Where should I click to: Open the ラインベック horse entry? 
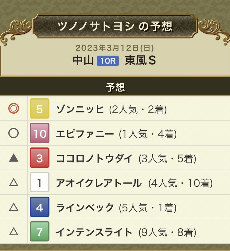click(85, 208)
